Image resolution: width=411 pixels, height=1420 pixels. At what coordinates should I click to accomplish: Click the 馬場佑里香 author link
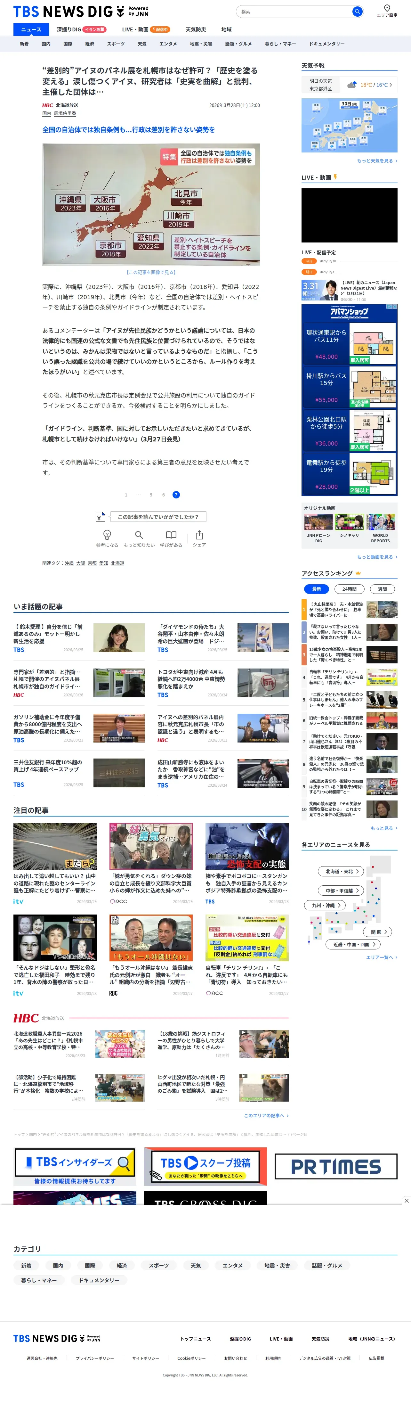pyautogui.click(x=65, y=114)
